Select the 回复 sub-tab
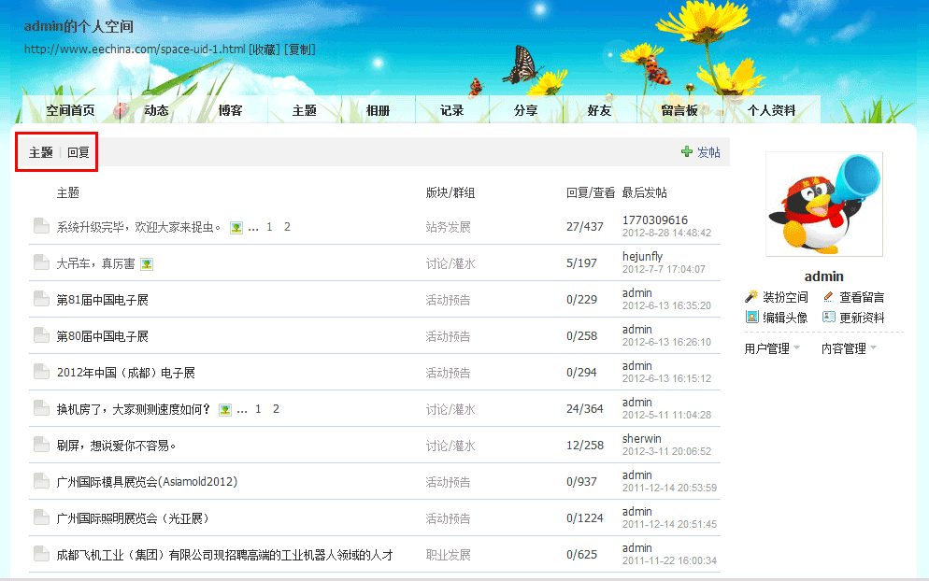Image resolution: width=929 pixels, height=581 pixels. 79,152
